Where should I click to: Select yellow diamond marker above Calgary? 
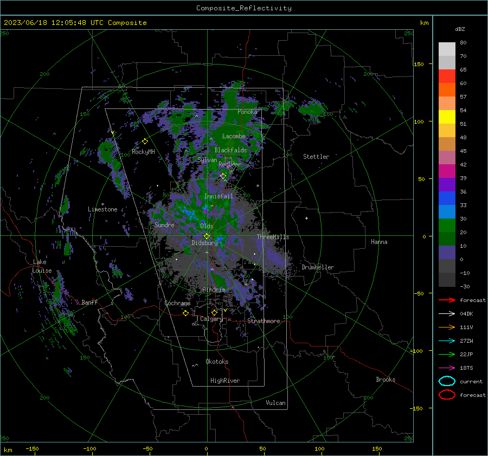pyautogui.click(x=214, y=312)
